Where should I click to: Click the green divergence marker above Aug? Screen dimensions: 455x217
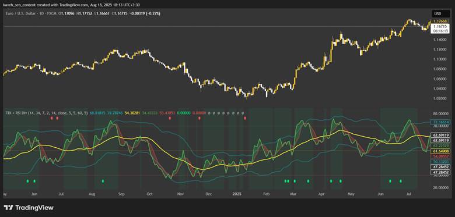(103, 181)
